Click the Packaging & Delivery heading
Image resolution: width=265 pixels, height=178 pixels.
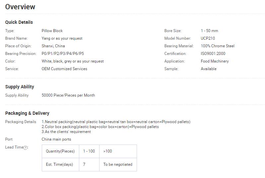pos(27,113)
